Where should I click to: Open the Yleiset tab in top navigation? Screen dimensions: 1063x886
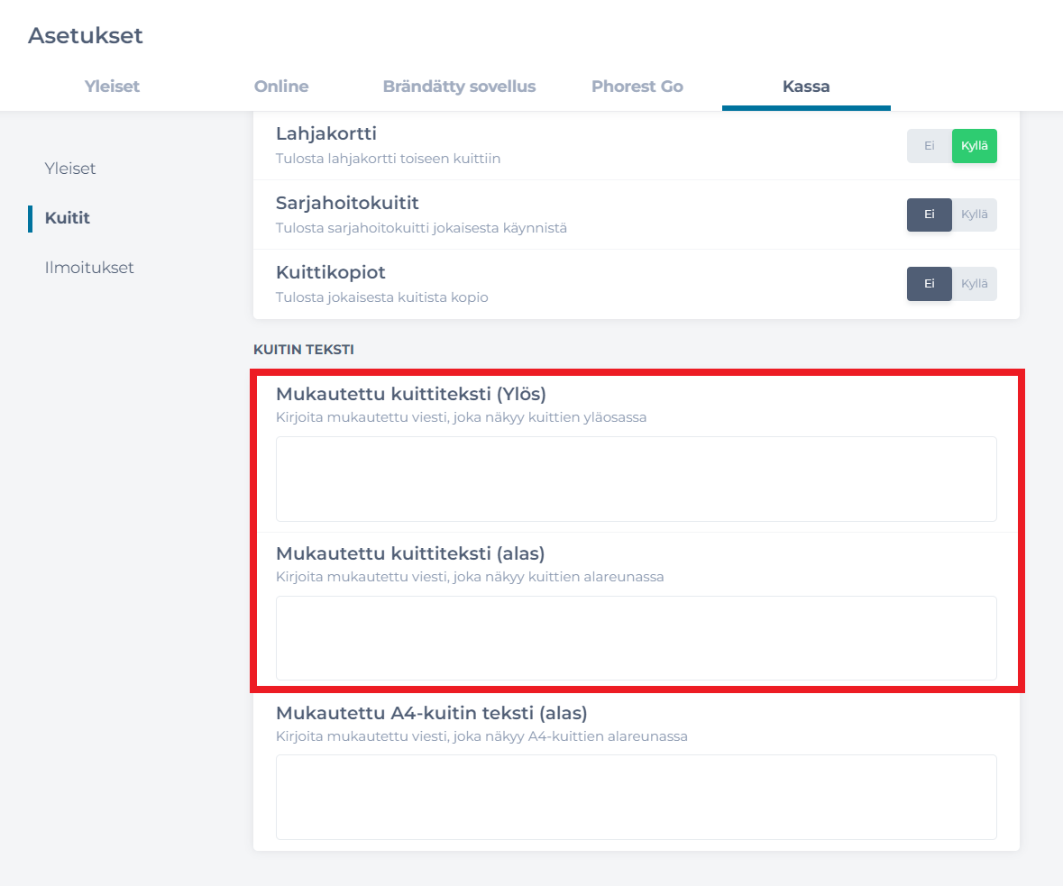112,87
